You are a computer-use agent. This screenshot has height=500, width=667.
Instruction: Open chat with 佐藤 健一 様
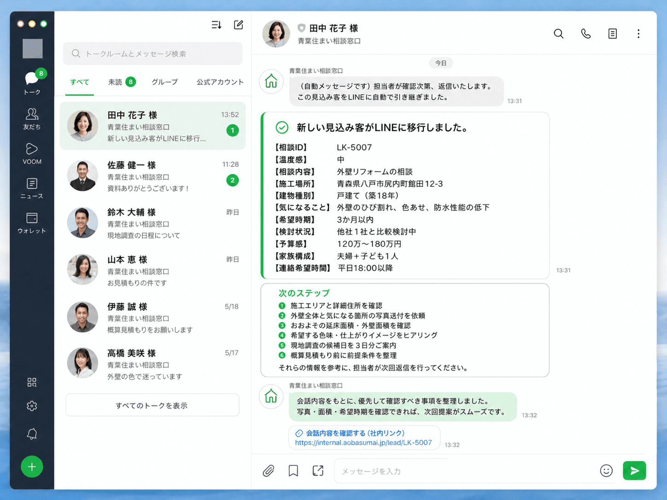click(152, 176)
